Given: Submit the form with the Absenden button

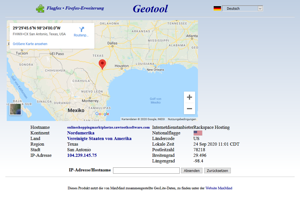Looking at the screenshot, I should click(x=192, y=171).
